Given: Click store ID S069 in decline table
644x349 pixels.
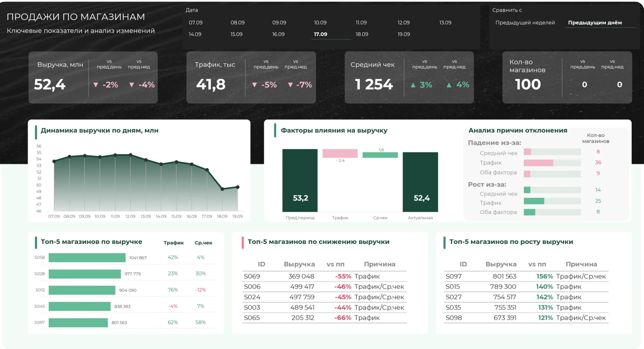Looking at the screenshot, I should [252, 276].
